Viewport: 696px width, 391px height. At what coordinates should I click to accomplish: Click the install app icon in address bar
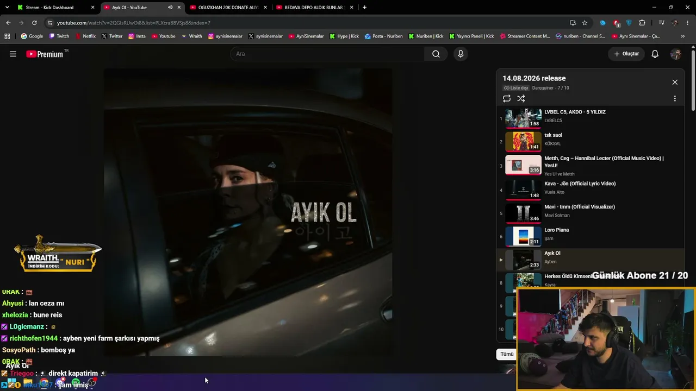(573, 23)
